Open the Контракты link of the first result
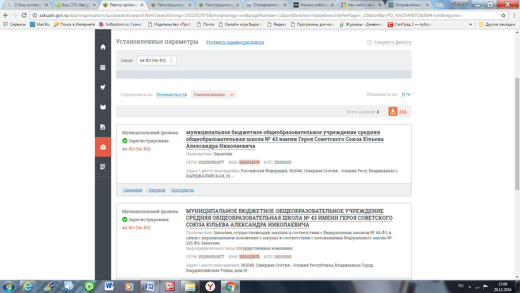520x293 pixels. pyautogui.click(x=182, y=190)
